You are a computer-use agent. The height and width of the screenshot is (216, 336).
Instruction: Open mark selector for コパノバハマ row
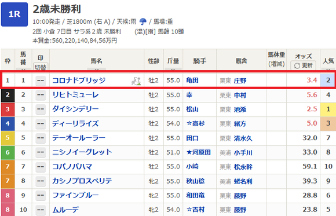pos(41,167)
